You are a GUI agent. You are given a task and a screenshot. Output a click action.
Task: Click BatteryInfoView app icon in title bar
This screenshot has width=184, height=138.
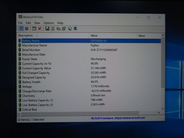coord(20,17)
